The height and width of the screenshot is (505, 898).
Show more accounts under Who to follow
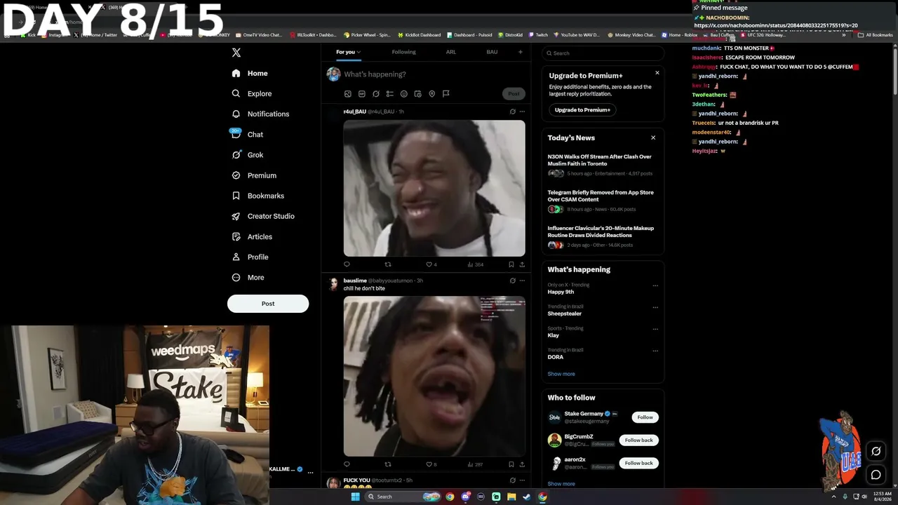[561, 484]
